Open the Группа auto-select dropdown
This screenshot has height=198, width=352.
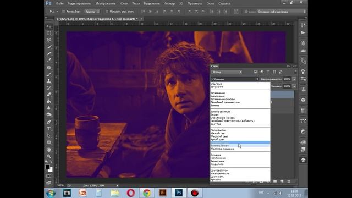[92, 12]
